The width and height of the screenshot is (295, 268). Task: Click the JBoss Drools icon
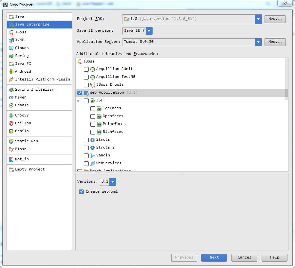pos(92,85)
